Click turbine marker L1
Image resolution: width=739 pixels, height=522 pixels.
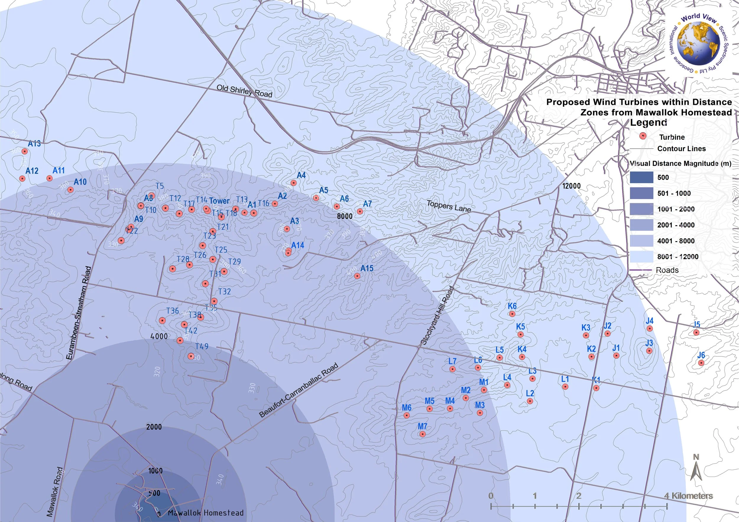click(565, 387)
